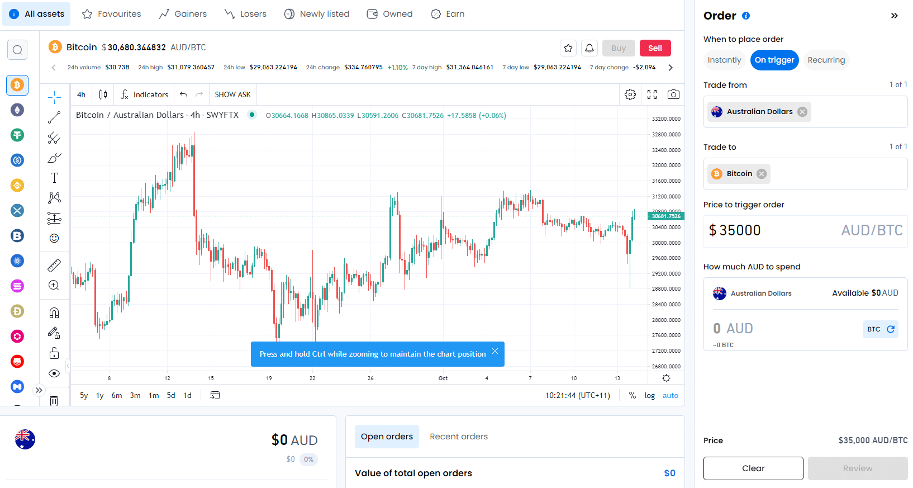The image size is (913, 488).
Task: Open the Newly listed tab
Action: (x=317, y=14)
